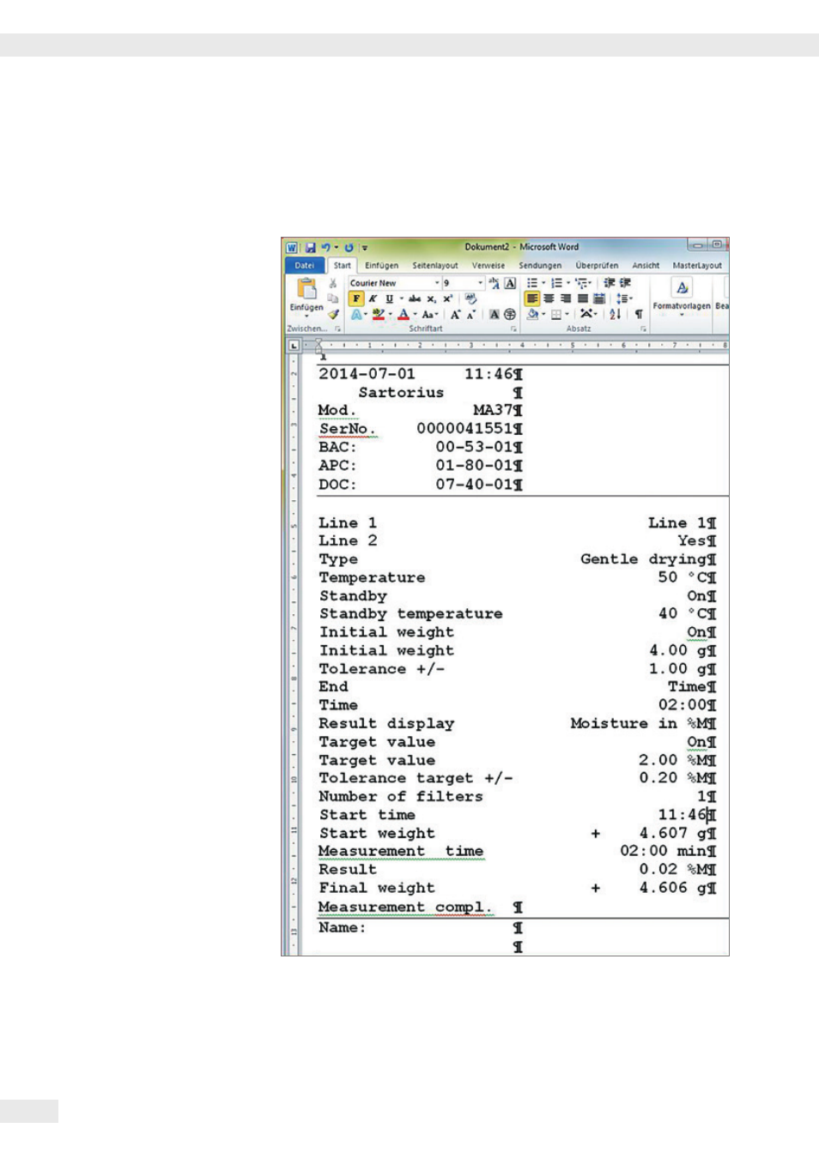Save the document with the floppy disk icon
Image resolution: width=819 pixels, height=1158 pixels.
point(310,247)
